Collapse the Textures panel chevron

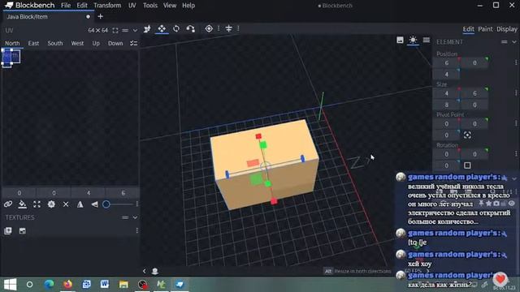(135, 217)
